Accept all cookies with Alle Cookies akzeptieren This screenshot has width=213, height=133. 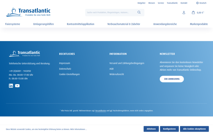coord(194,129)
